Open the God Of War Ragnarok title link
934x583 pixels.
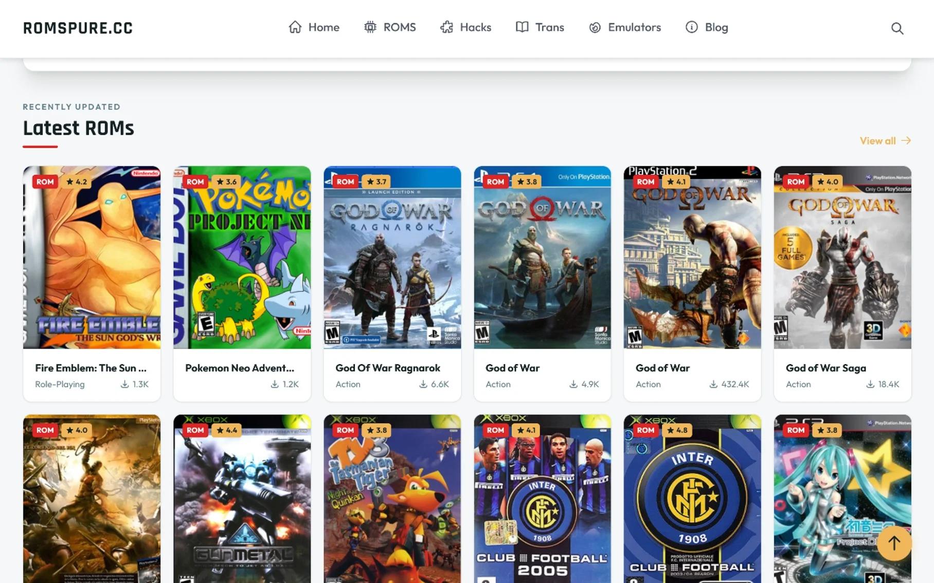tap(388, 368)
